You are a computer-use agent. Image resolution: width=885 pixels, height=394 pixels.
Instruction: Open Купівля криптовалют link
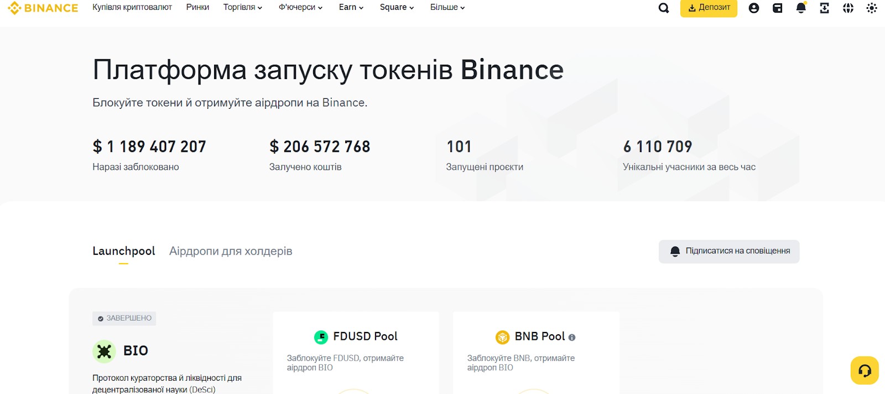point(132,7)
